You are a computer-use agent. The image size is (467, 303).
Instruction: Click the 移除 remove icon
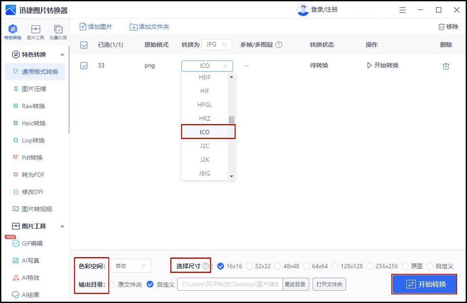point(448,26)
